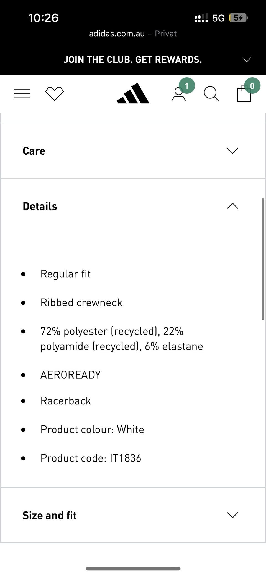Open the search magnifier icon

point(211,94)
